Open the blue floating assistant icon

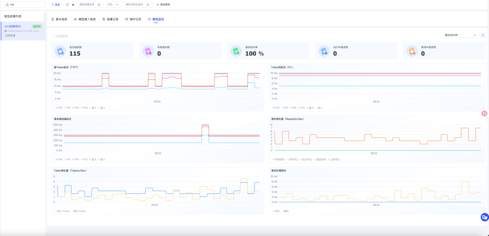point(484,217)
